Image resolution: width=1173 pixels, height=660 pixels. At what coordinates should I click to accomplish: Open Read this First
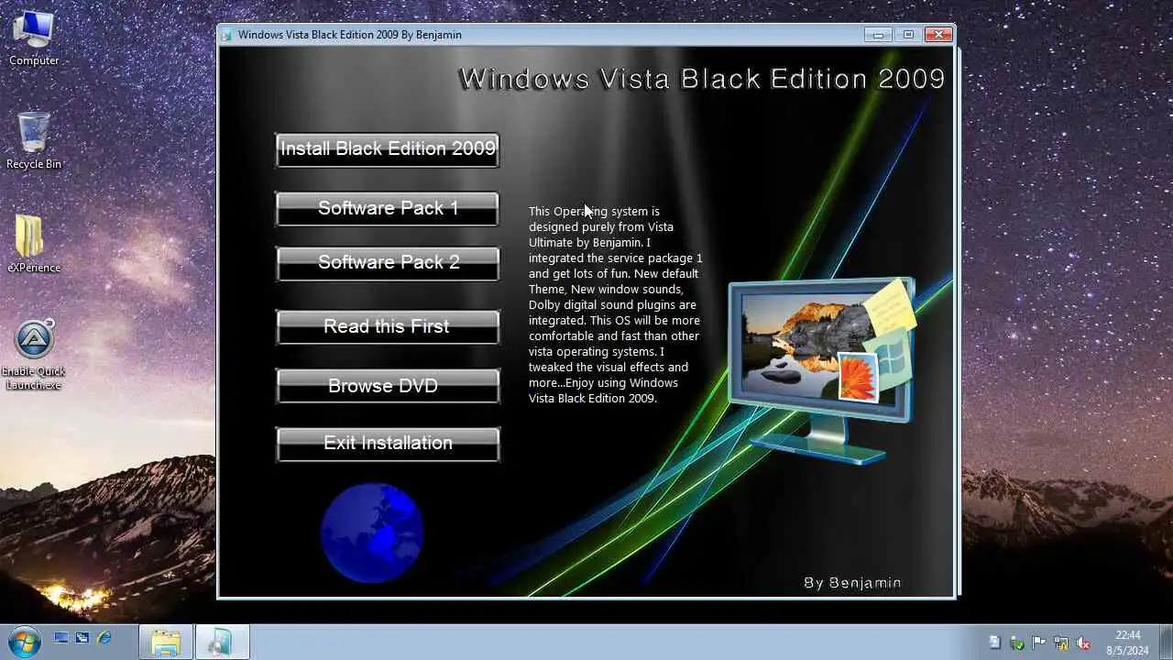click(x=388, y=327)
